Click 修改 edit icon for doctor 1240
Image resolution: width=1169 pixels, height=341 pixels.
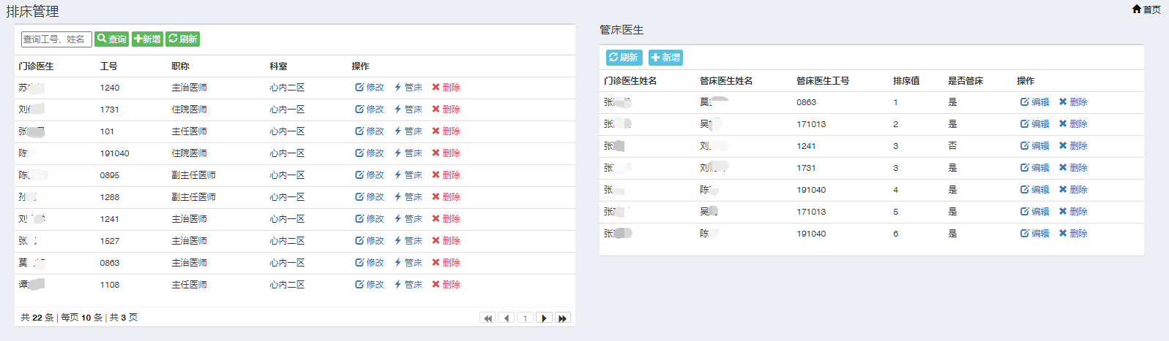tap(370, 88)
